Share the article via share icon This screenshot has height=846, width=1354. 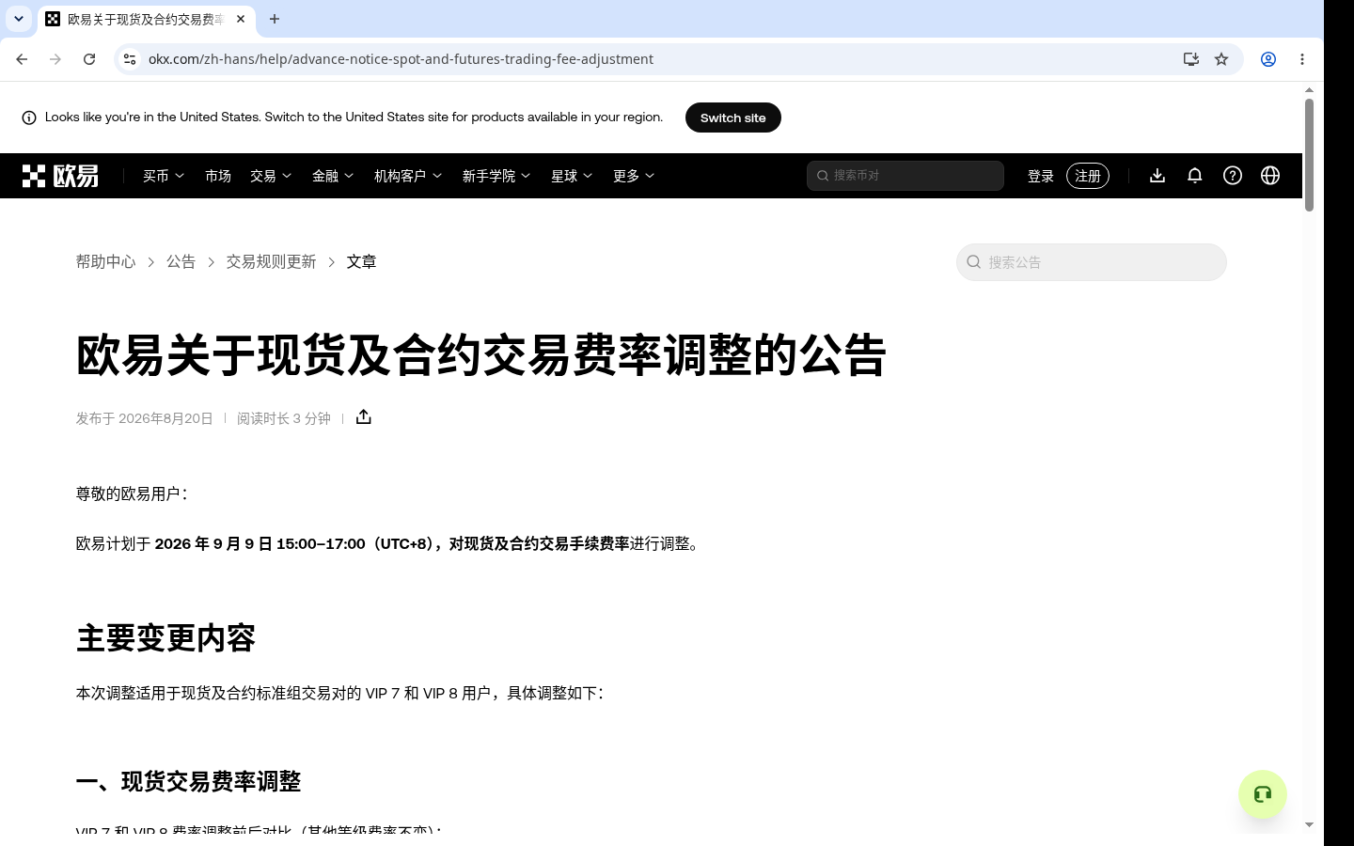pyautogui.click(x=364, y=417)
